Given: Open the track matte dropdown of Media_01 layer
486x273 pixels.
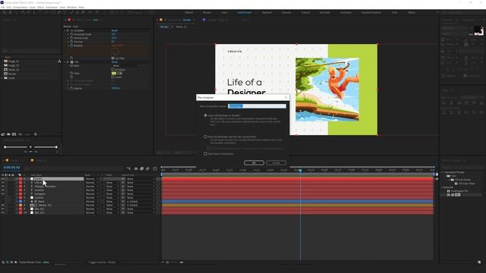Looking at the screenshot, I should (112, 206).
